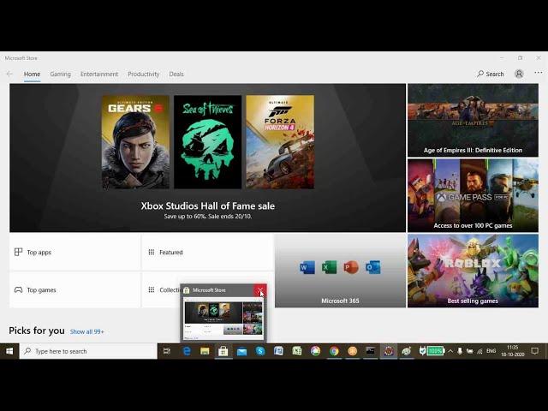Open the Forza Horizon 4 cover

tap(280, 142)
